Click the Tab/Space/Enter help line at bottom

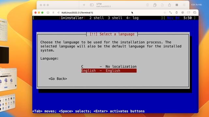[88, 111]
